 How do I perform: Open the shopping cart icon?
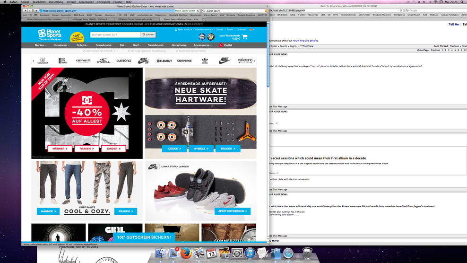245,37
